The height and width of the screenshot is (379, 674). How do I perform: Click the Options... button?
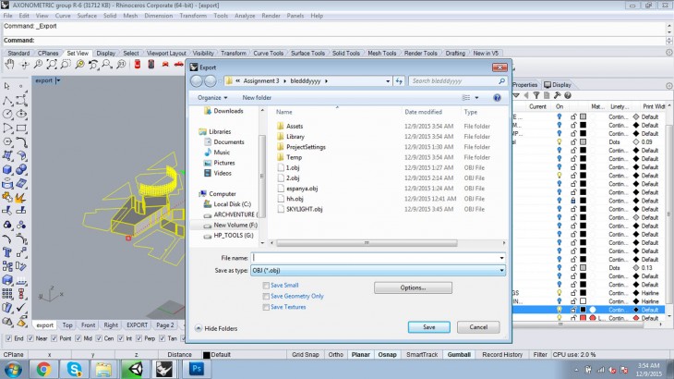coord(412,288)
